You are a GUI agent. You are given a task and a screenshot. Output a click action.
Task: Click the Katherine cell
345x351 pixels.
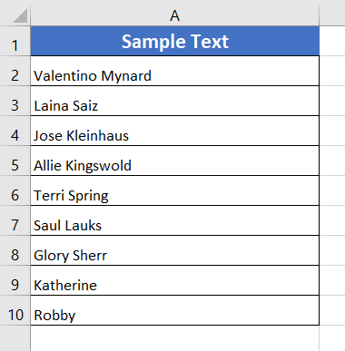[x=175, y=280]
